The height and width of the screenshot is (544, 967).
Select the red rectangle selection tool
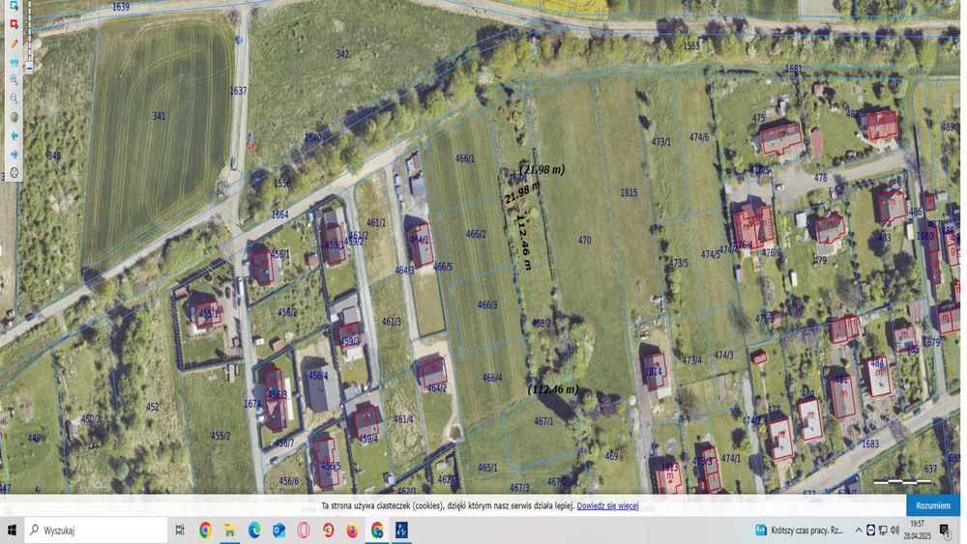coord(14,24)
